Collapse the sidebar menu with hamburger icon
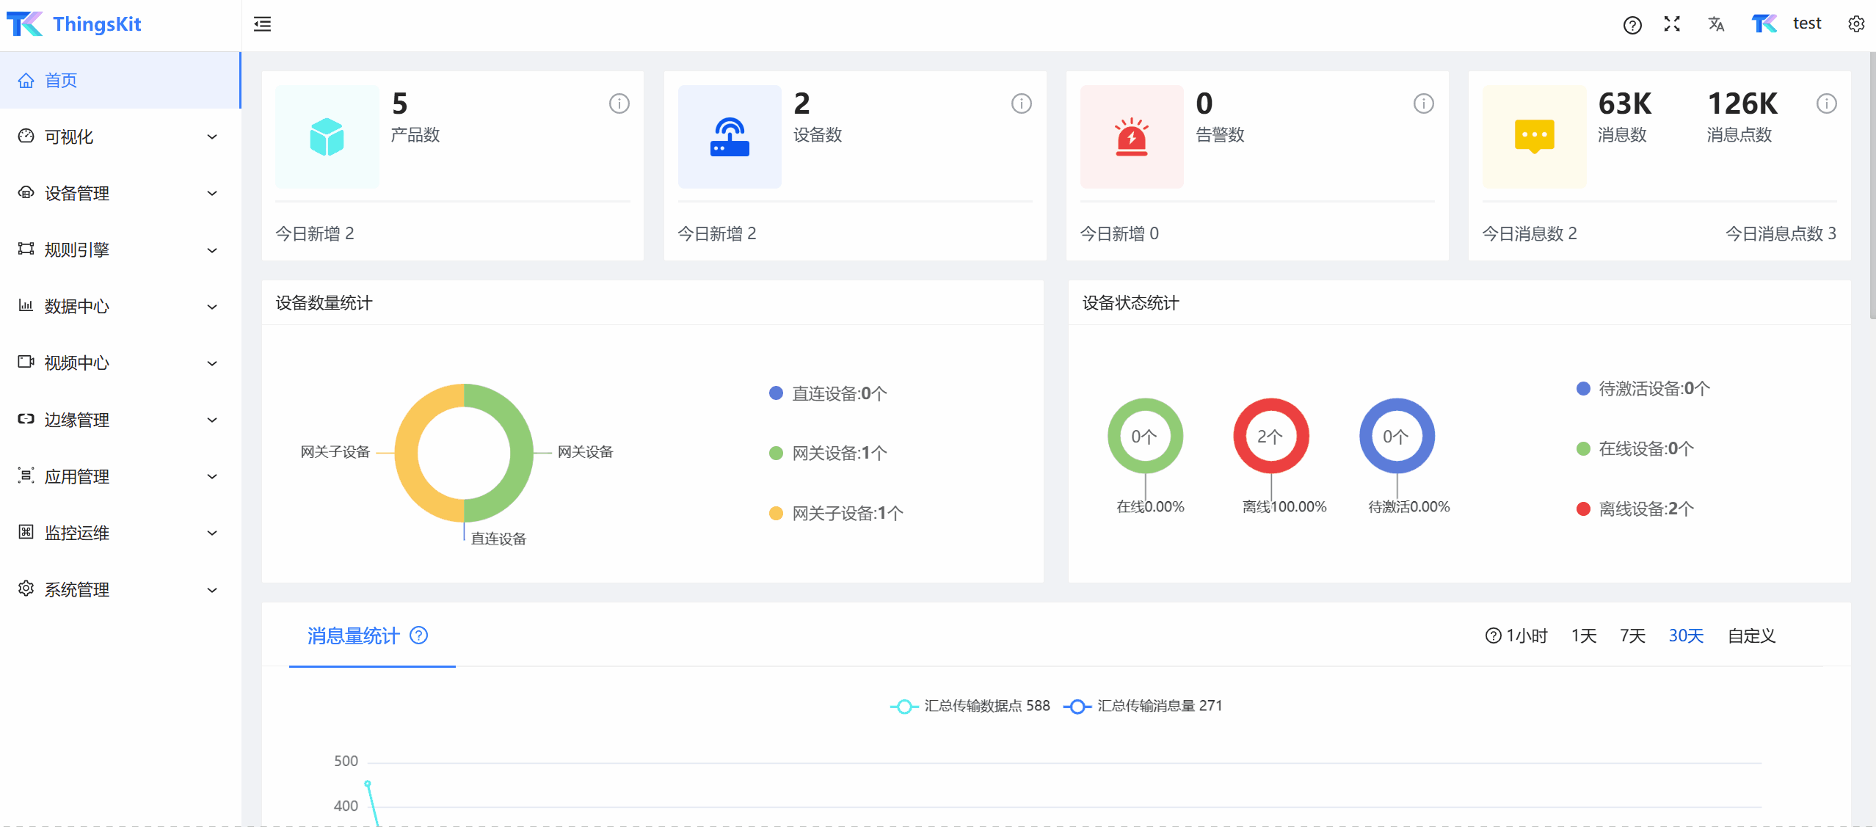Viewport: 1876px width, 827px height. pos(262,24)
